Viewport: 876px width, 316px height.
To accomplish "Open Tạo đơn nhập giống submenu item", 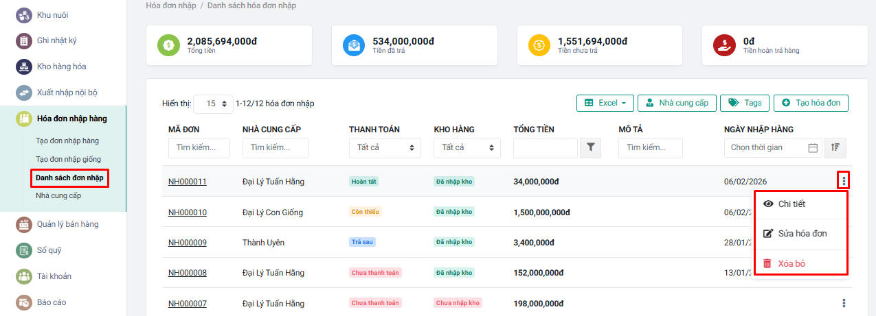I will coord(68,160).
